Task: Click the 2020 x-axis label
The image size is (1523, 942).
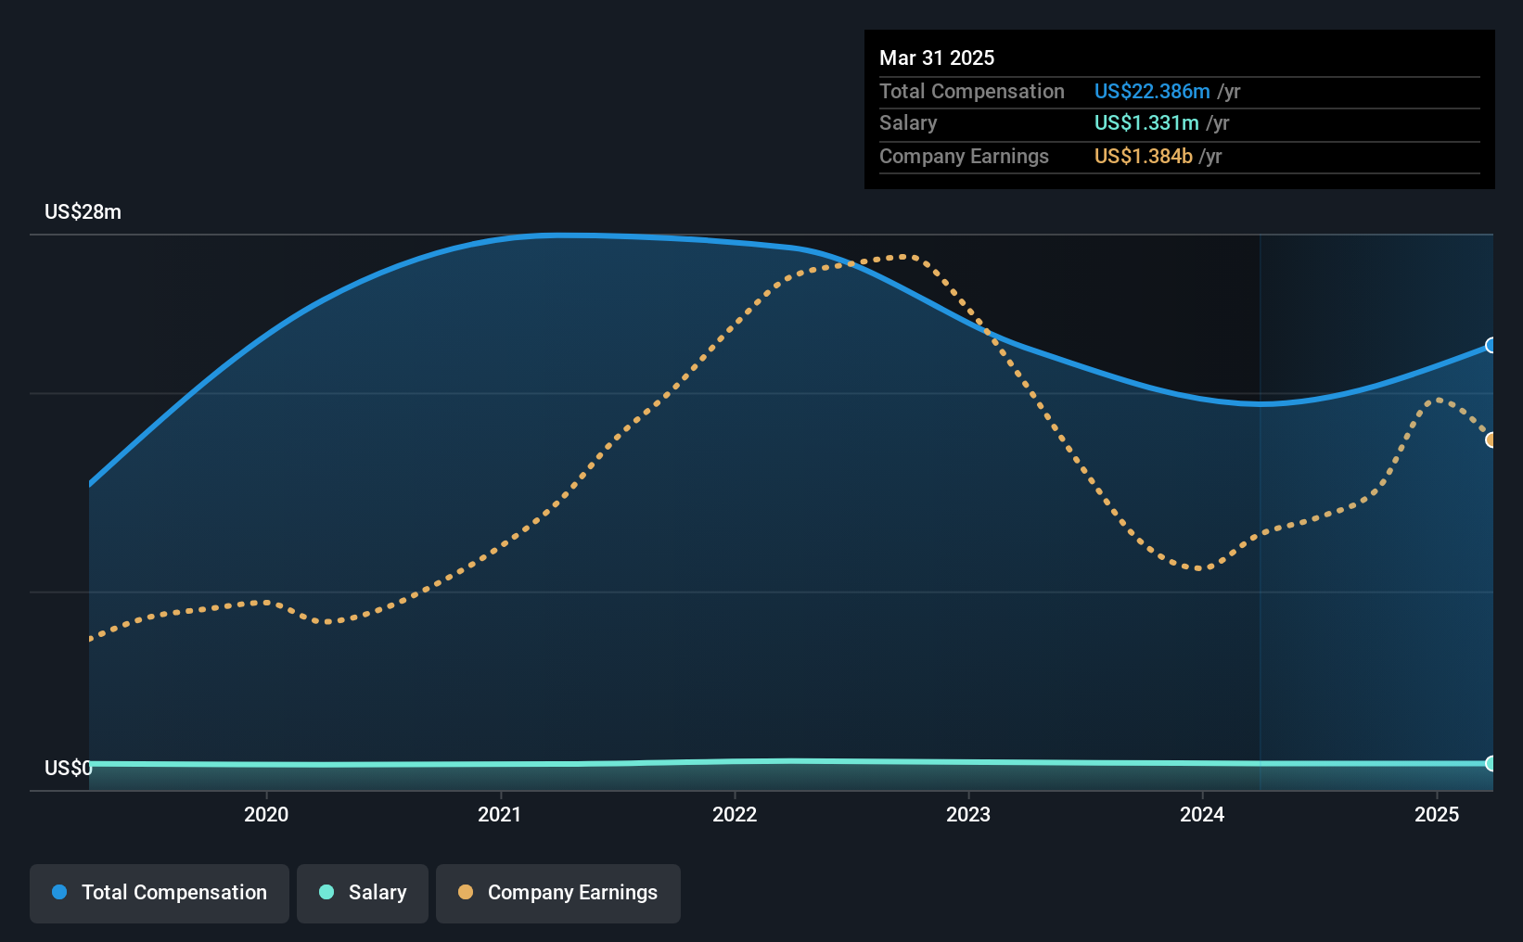Action: point(266,814)
